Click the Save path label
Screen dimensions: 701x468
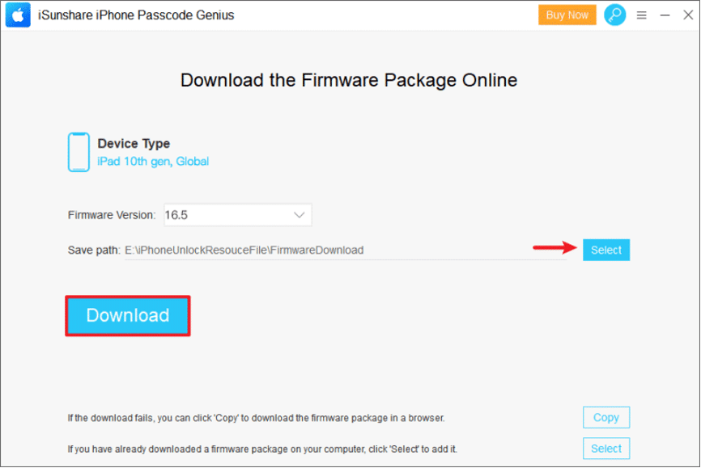[93, 251]
